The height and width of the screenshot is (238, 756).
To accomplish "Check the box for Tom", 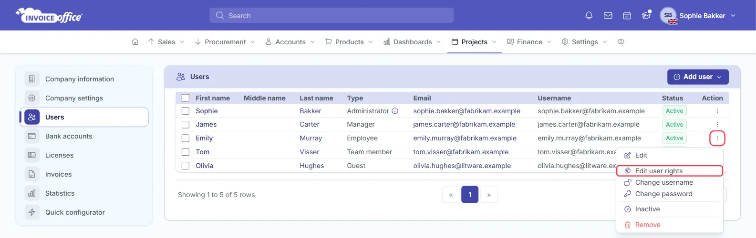I will tap(186, 152).
